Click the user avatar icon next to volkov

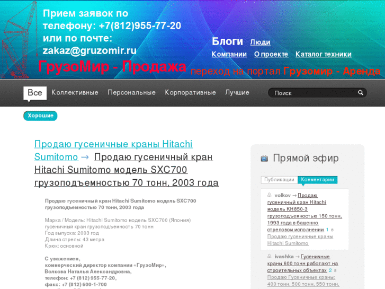pyautogui.click(x=270, y=195)
